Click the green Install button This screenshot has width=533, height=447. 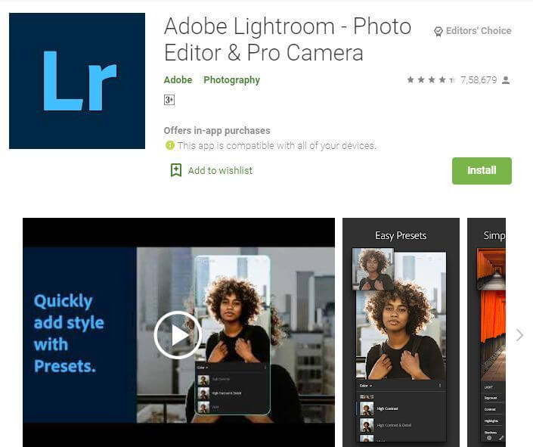click(482, 171)
